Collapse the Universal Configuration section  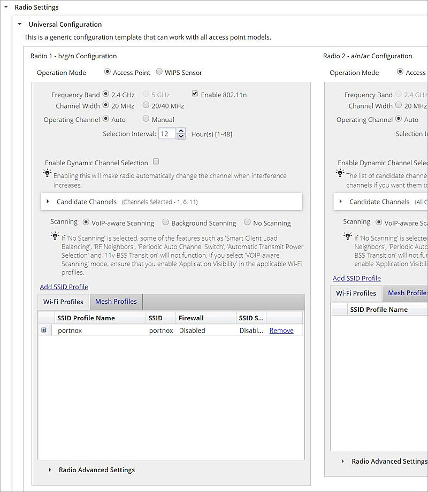(20, 24)
